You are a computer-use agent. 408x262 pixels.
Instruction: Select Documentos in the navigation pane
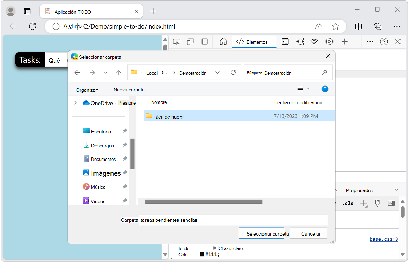tap(100, 159)
